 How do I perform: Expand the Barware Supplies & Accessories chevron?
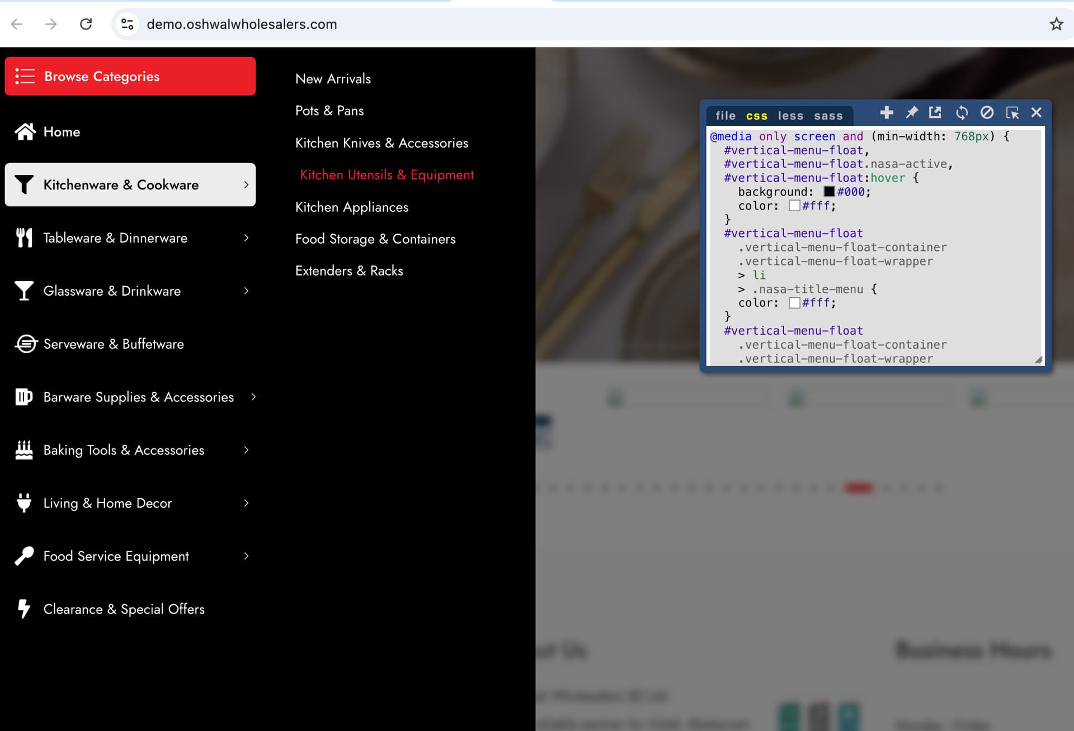point(253,397)
